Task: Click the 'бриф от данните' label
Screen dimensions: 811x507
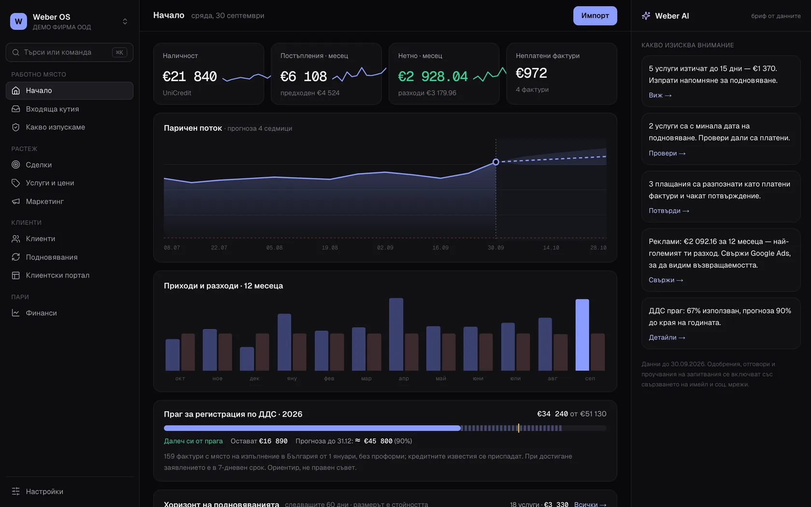Action: coord(776,16)
